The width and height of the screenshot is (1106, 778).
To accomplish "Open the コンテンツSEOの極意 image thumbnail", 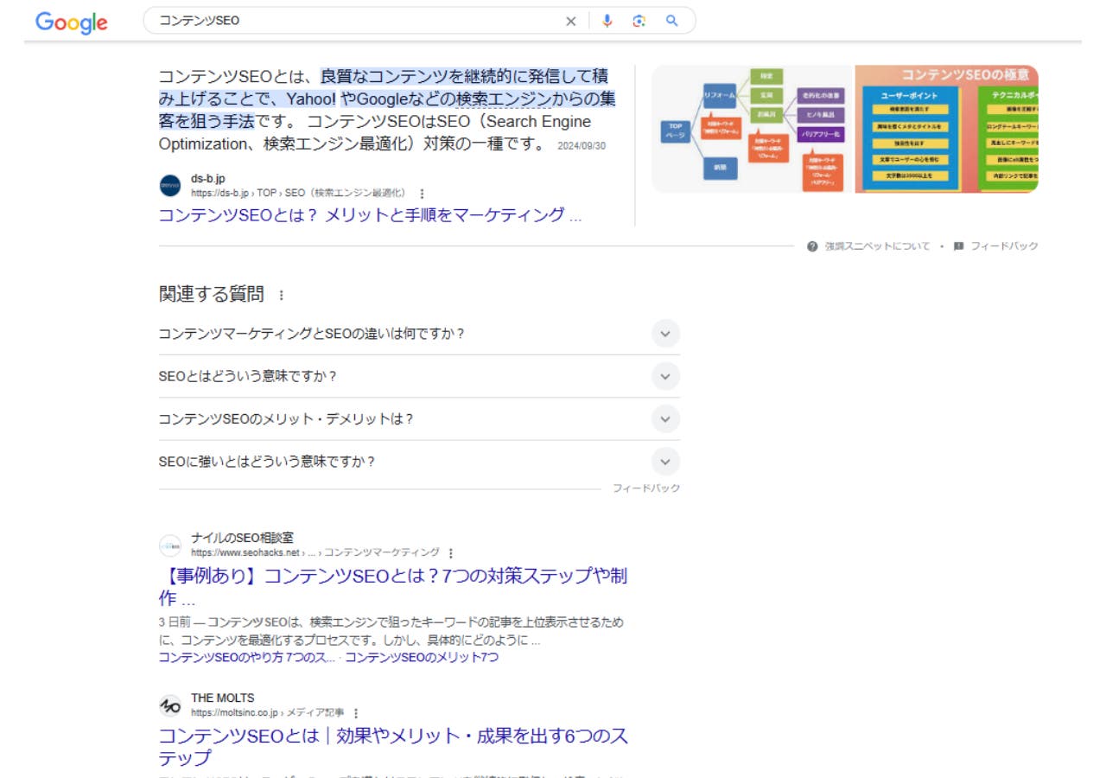I will pos(947,129).
